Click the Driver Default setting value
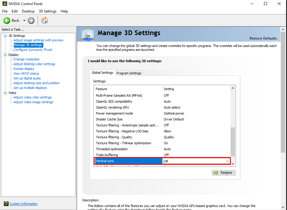Viewport: 287px width, 210px height. pos(174,119)
